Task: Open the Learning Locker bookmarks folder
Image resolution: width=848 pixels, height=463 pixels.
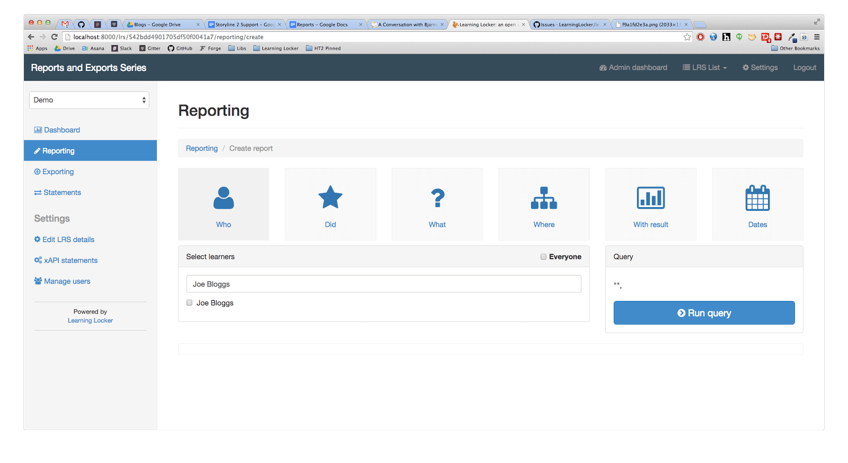Action: click(x=276, y=48)
